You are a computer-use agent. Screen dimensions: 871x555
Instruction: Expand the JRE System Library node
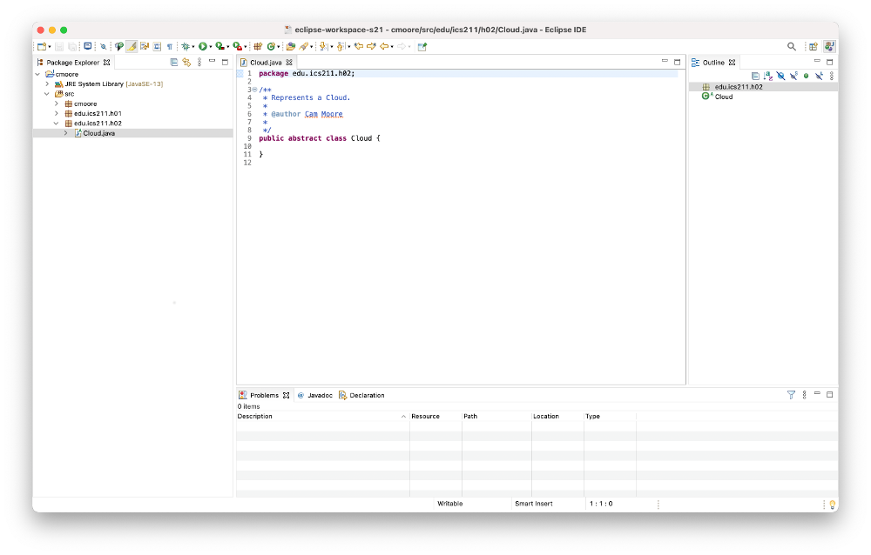[47, 84]
